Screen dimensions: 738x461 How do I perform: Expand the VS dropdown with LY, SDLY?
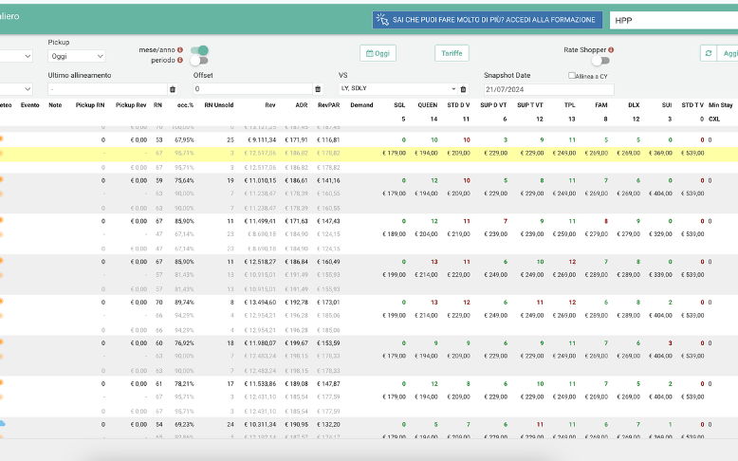click(x=398, y=89)
